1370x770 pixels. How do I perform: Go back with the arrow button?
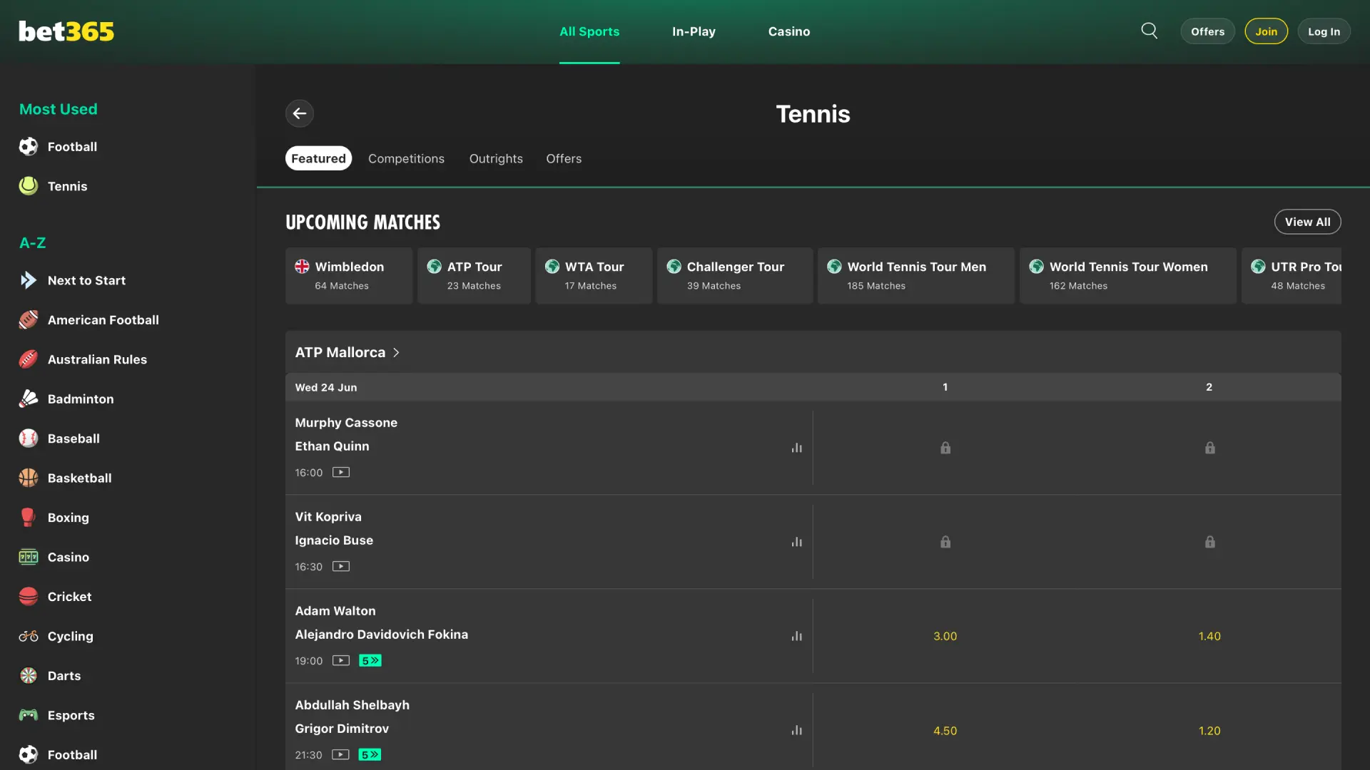pyautogui.click(x=300, y=113)
